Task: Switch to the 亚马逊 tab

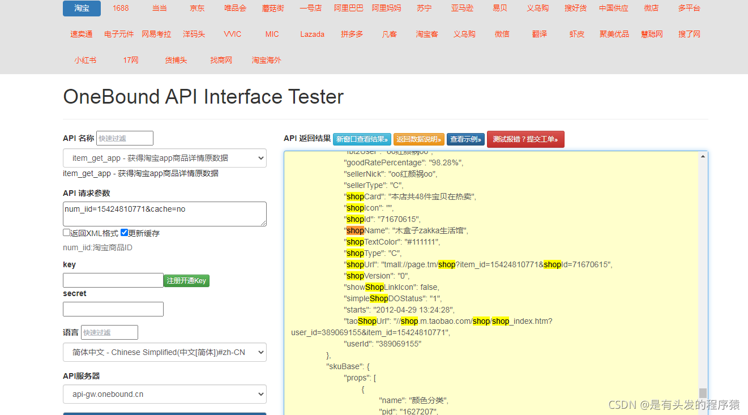Action: 462,8
